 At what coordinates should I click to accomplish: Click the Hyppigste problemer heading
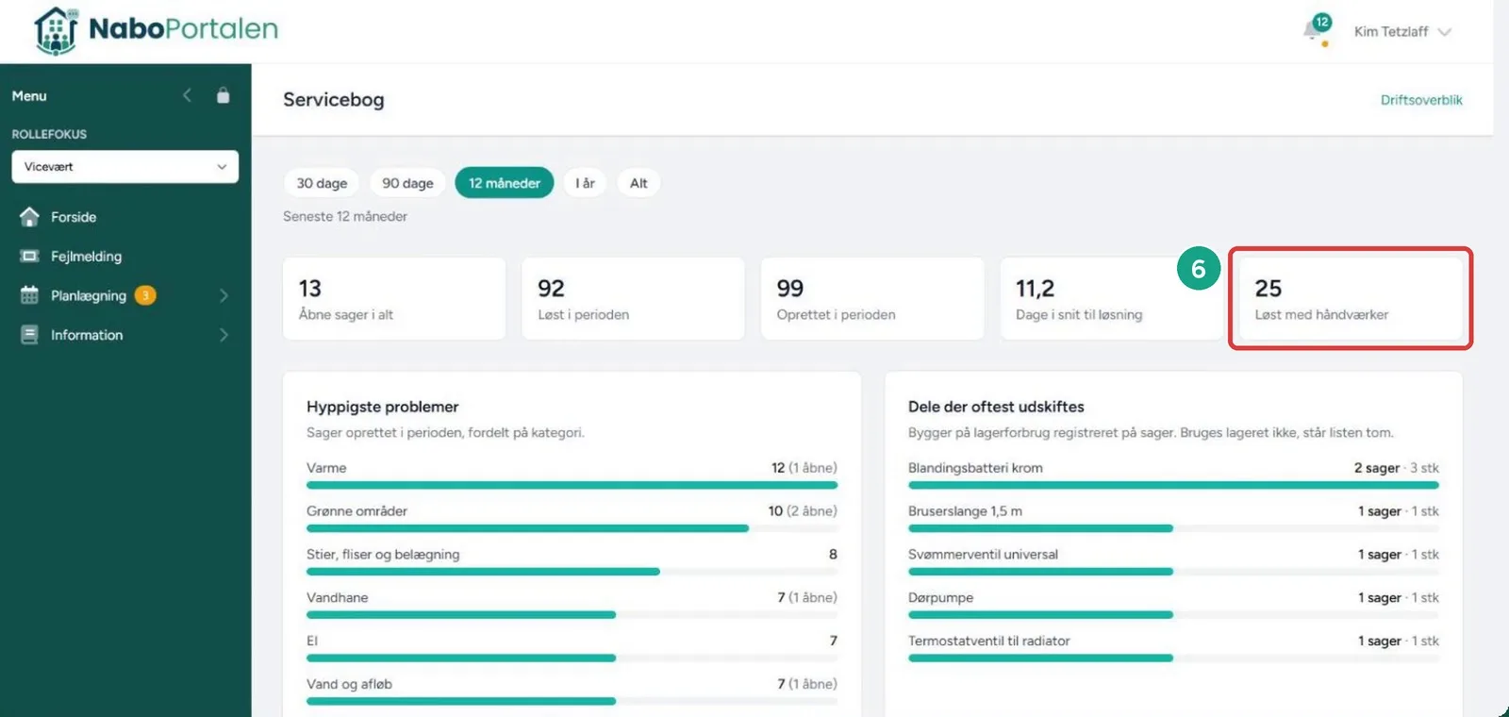pyautogui.click(x=382, y=407)
